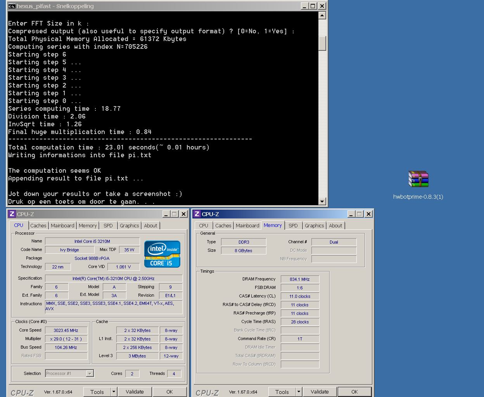Viewport: 484px width, 397px height.
Task: Click Tools button in left CPU-Z window
Action: tap(97, 392)
